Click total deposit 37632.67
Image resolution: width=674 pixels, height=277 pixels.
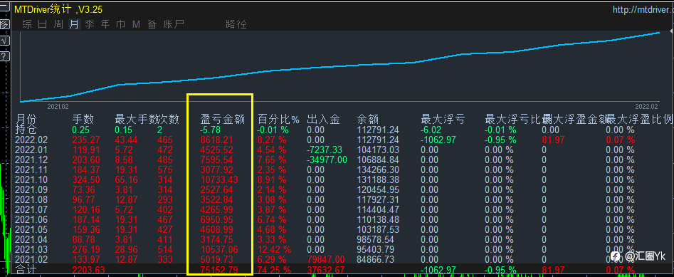[326, 270]
